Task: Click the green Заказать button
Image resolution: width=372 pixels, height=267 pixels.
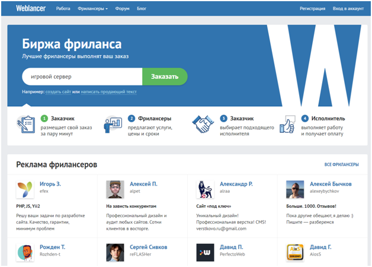Action: [165, 77]
